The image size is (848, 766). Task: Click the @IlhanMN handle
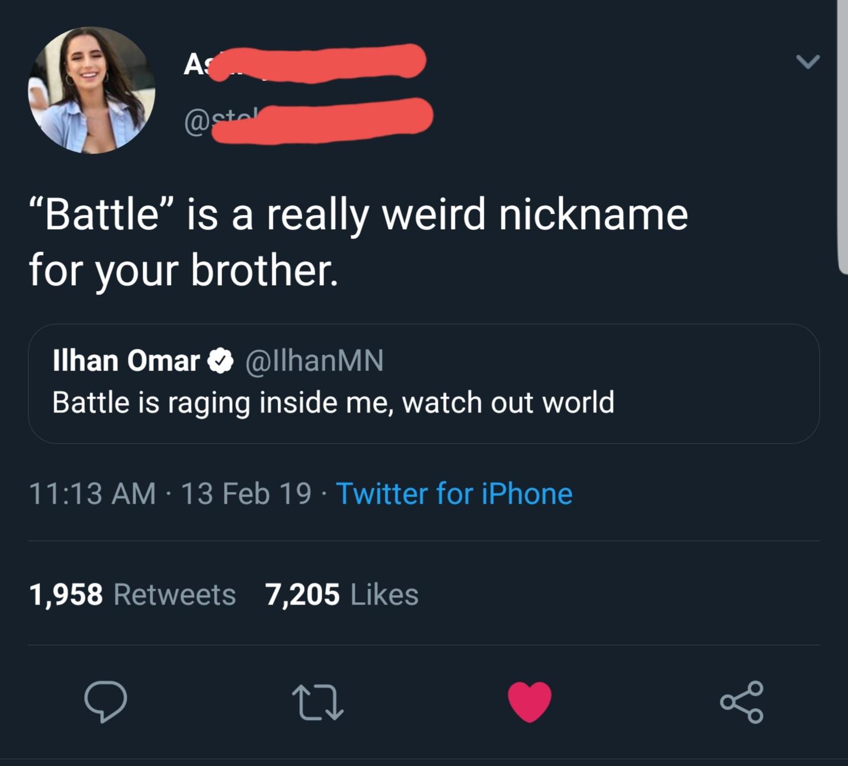(x=314, y=360)
